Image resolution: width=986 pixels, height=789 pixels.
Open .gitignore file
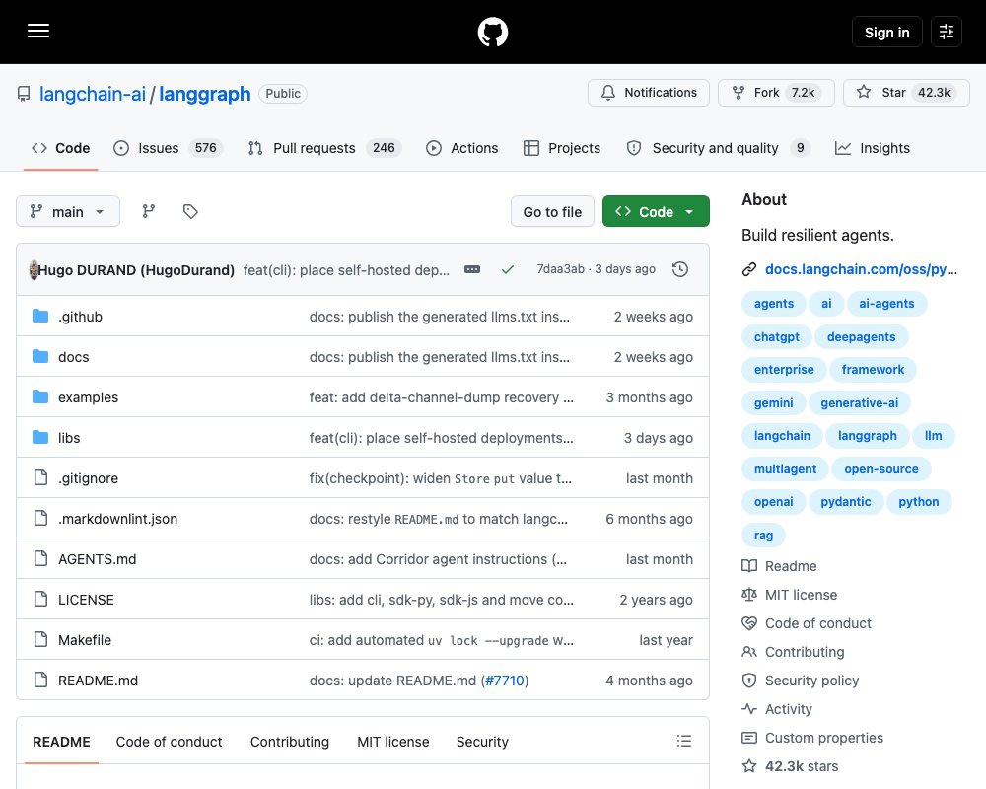[88, 478]
